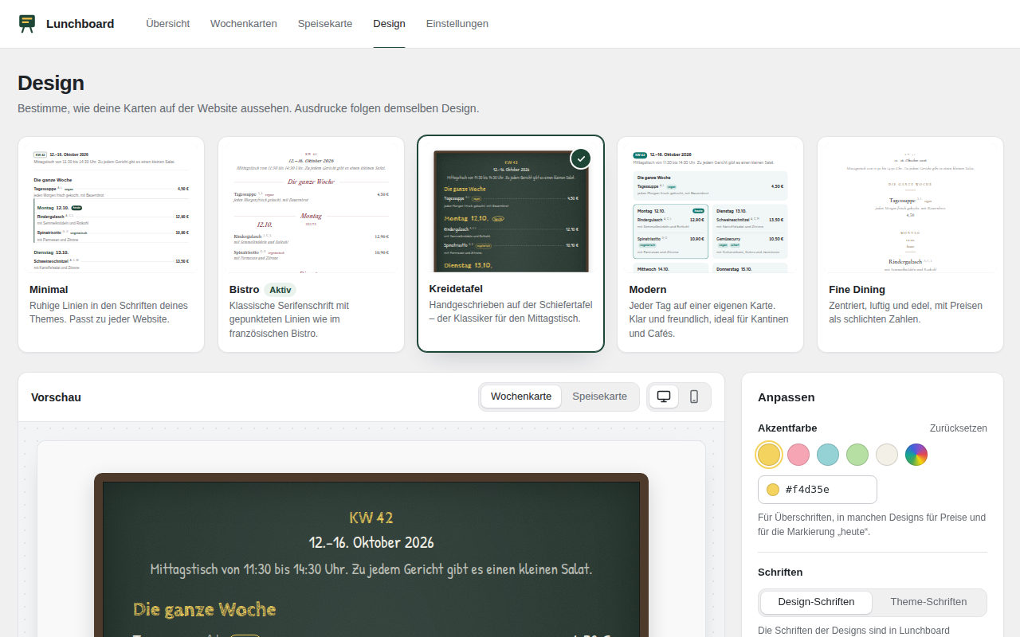
Task: Show the Speisekarte preview
Action: 599,397
